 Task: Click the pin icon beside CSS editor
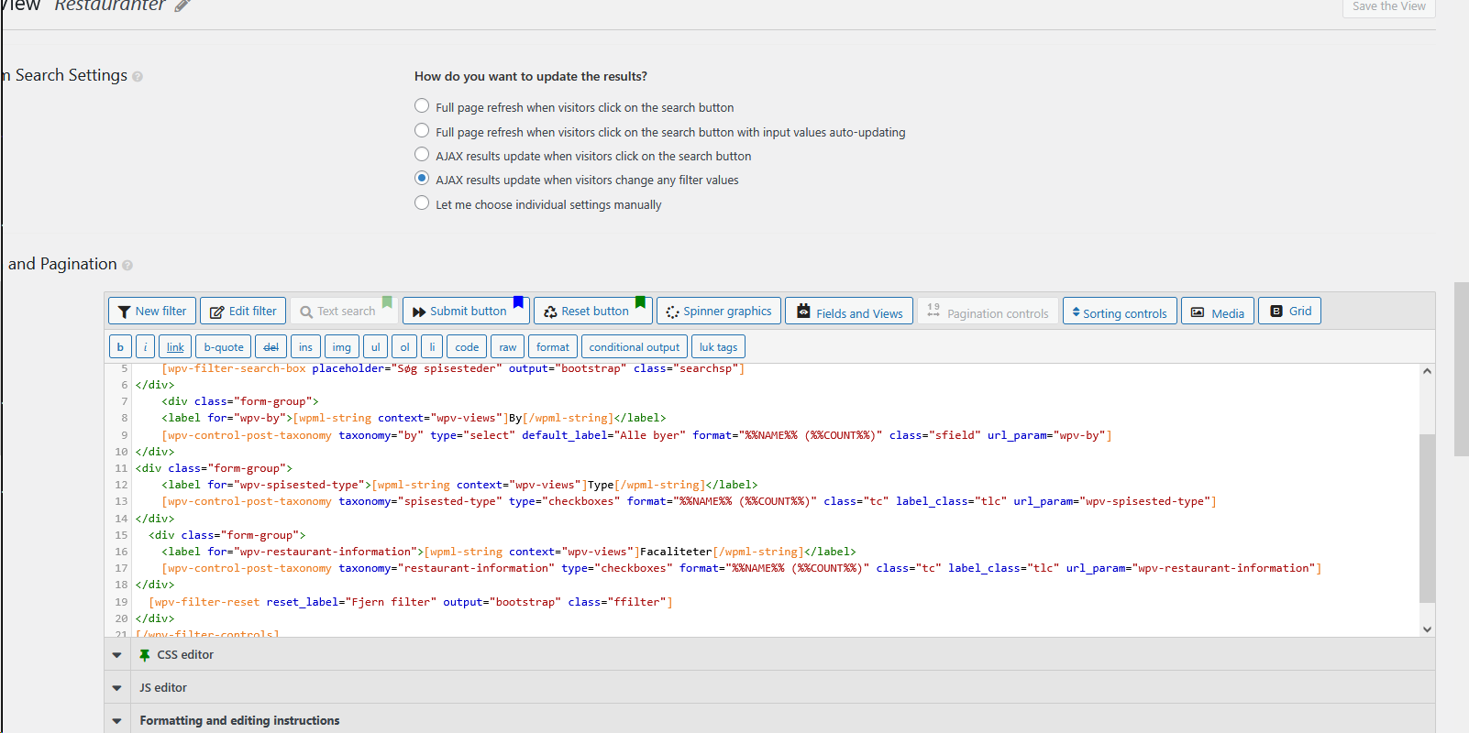point(145,655)
